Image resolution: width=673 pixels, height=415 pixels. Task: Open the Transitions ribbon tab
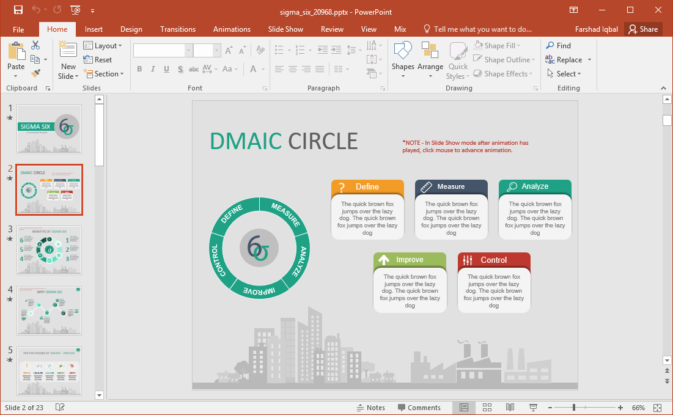click(178, 29)
